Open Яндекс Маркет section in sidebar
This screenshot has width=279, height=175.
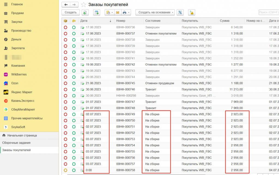coord(22,92)
